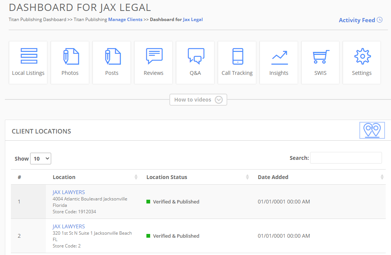Click the Jax Legal breadcrumb link
This screenshot has width=391, height=255.
pos(193,20)
